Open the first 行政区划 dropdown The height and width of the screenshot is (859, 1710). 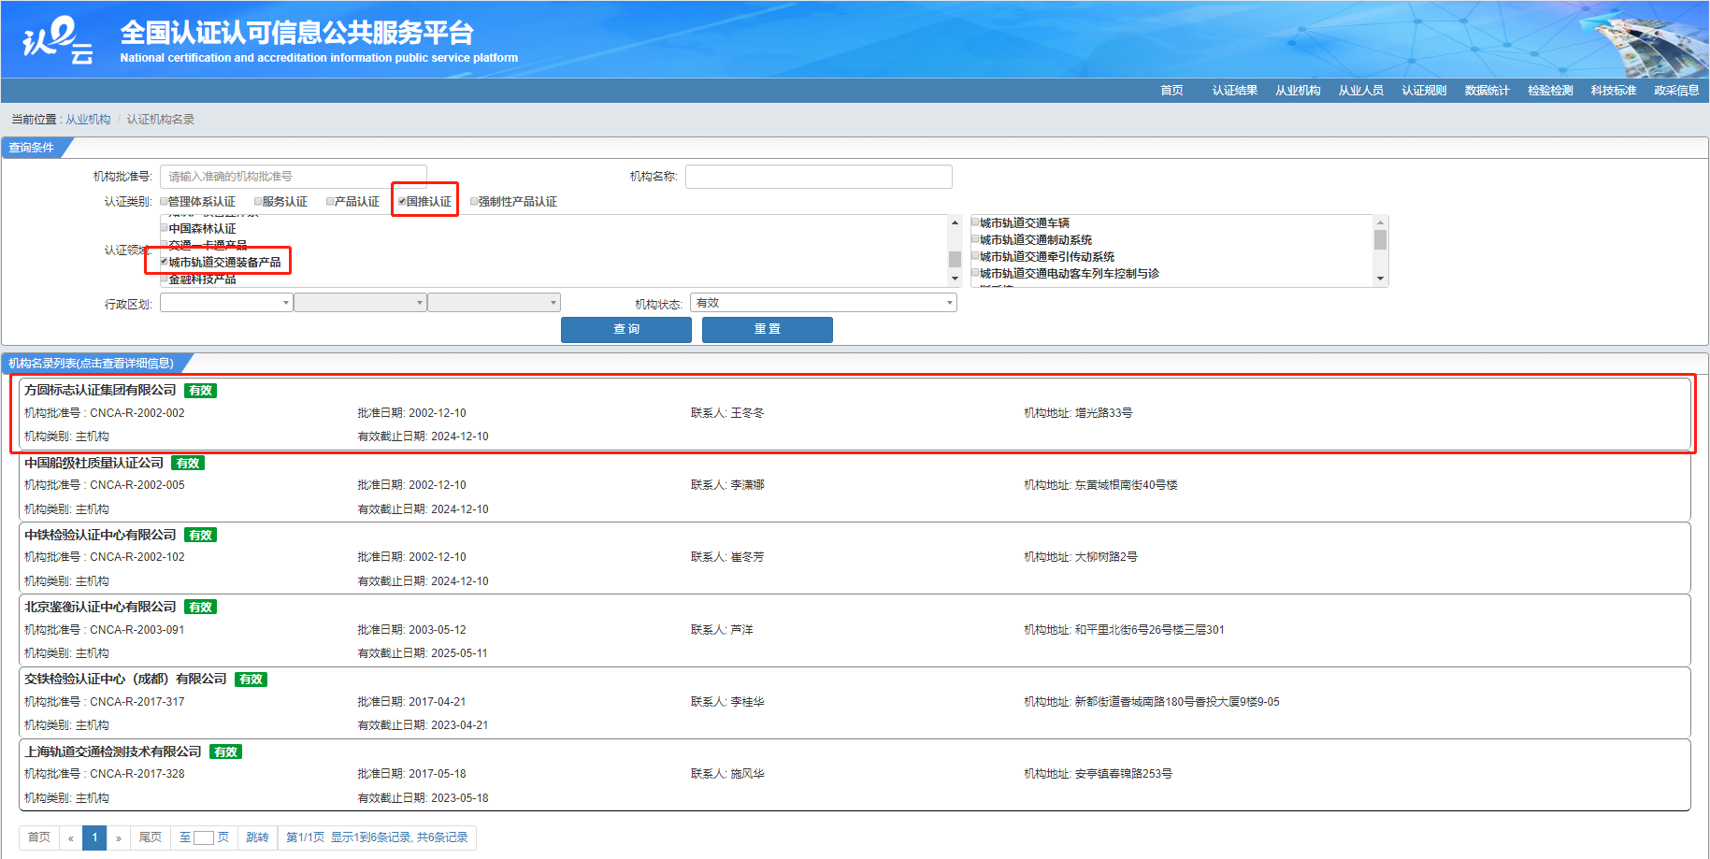(x=226, y=303)
